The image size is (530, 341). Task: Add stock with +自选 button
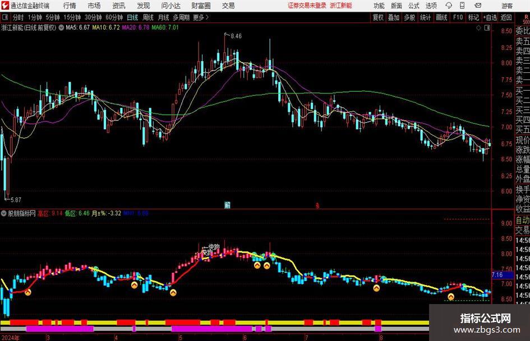490,17
